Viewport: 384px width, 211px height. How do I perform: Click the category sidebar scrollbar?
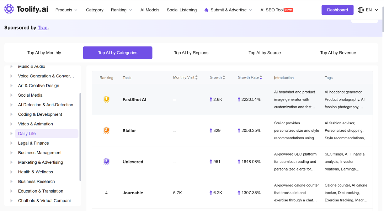pyautogui.click(x=80, y=137)
